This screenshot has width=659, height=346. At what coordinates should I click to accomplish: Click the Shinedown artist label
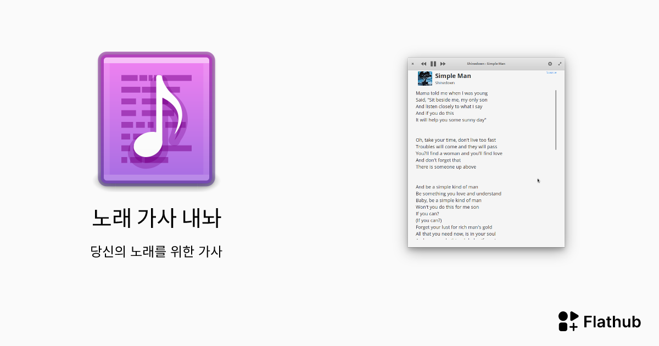click(444, 83)
